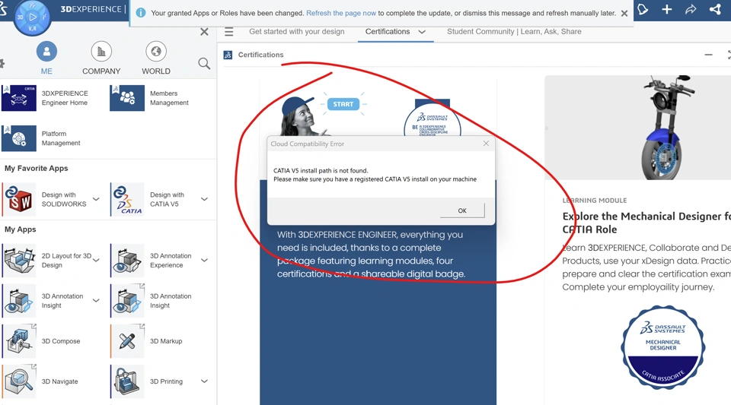Expand 3D Printing options

click(x=204, y=381)
